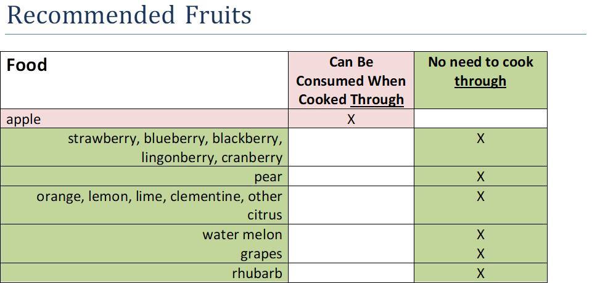Click the grapes label

[261, 254]
